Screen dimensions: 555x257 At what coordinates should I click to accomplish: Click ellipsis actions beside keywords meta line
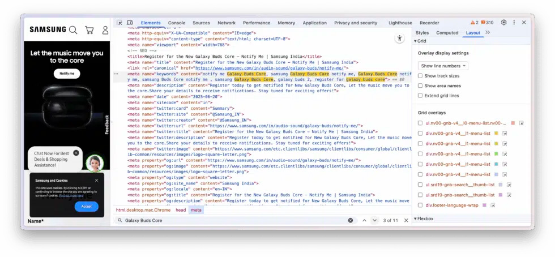coord(116,74)
